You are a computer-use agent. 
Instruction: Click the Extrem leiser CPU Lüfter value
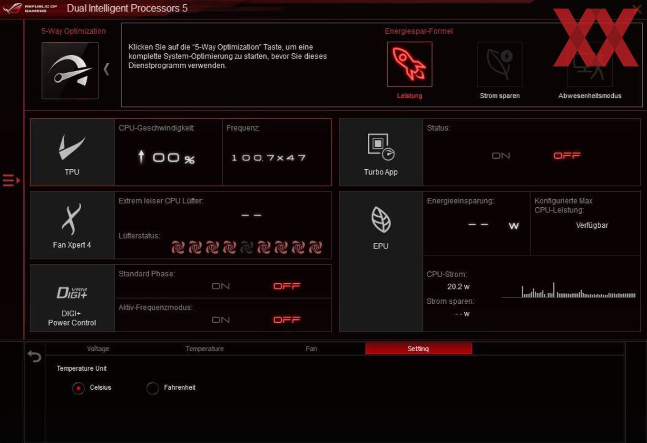(251, 215)
